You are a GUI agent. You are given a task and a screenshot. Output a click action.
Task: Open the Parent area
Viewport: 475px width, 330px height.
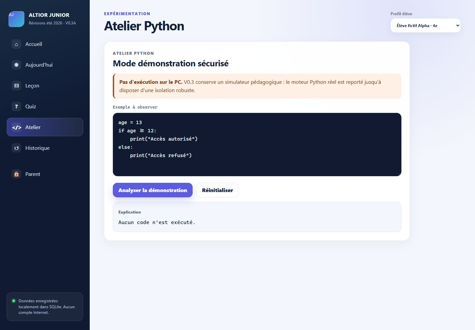tap(45, 174)
